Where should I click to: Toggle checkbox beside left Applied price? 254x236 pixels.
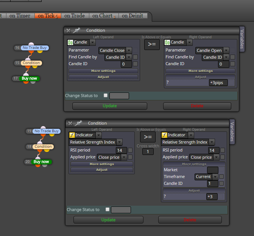(130, 157)
